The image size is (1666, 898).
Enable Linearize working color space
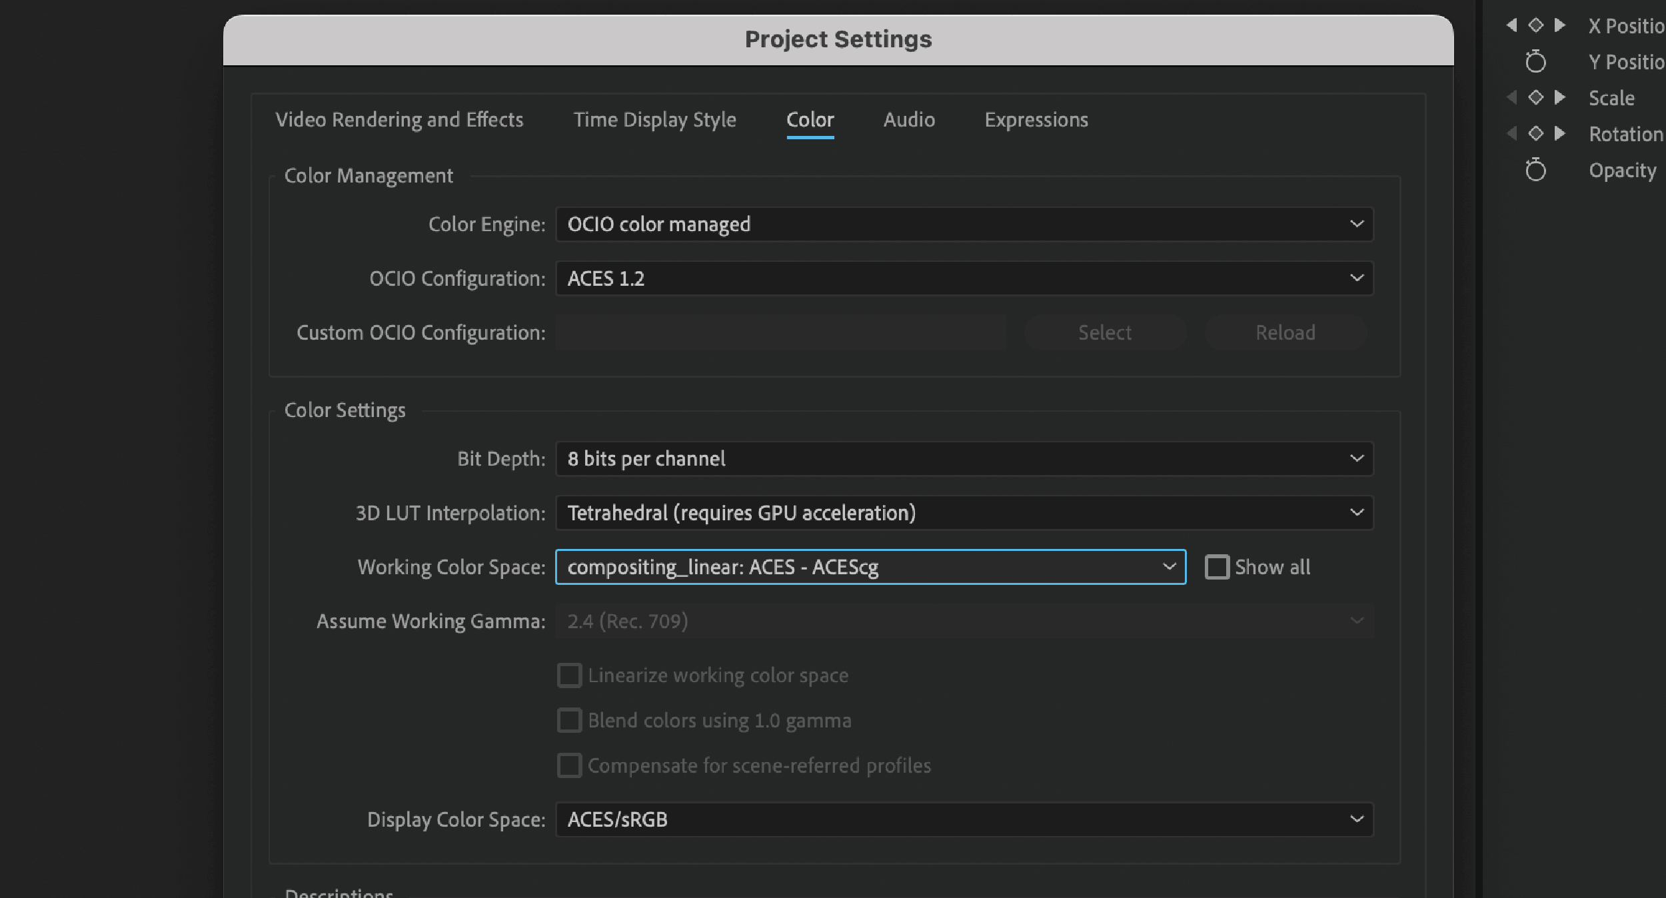click(x=570, y=675)
